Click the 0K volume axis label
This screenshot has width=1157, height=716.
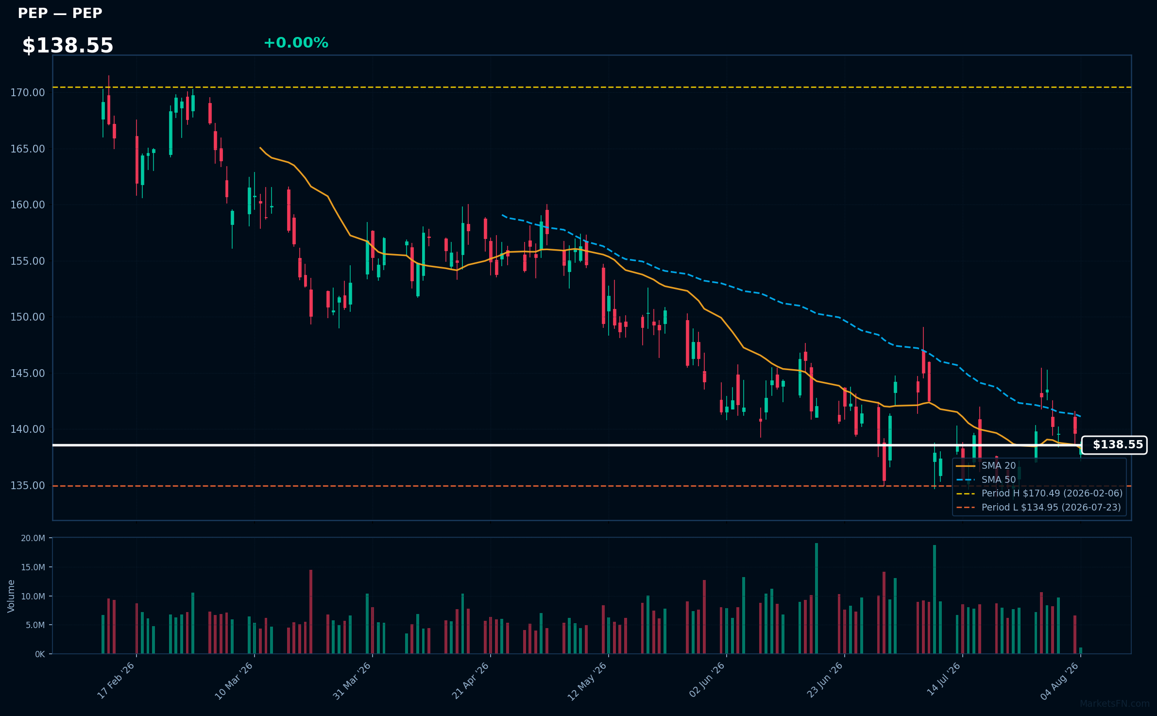point(40,654)
